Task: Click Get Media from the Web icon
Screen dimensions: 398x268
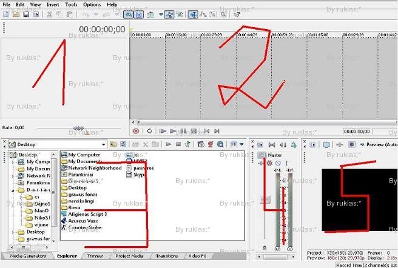Action: (220, 145)
